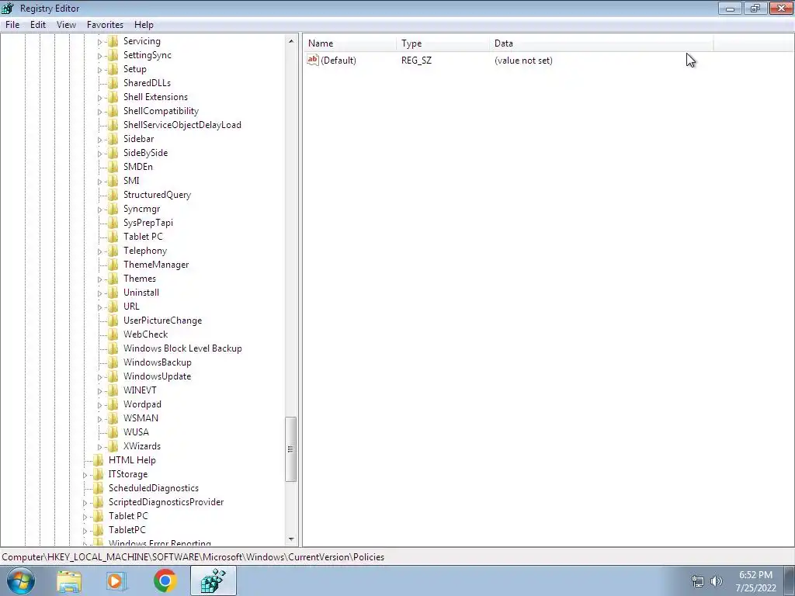This screenshot has height=596, width=795.
Task: Expand the SettingSync key
Action: point(99,56)
